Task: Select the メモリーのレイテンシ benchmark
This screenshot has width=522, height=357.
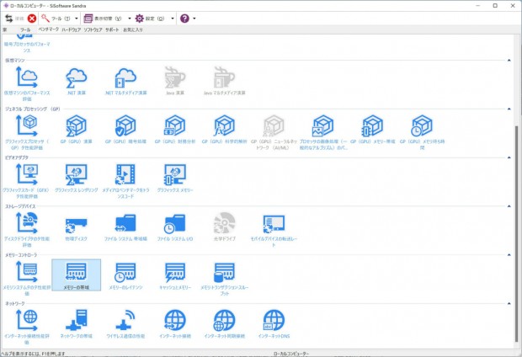Action: click(125, 272)
